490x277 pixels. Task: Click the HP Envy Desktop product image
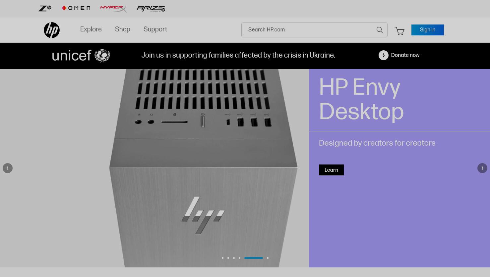154,168
